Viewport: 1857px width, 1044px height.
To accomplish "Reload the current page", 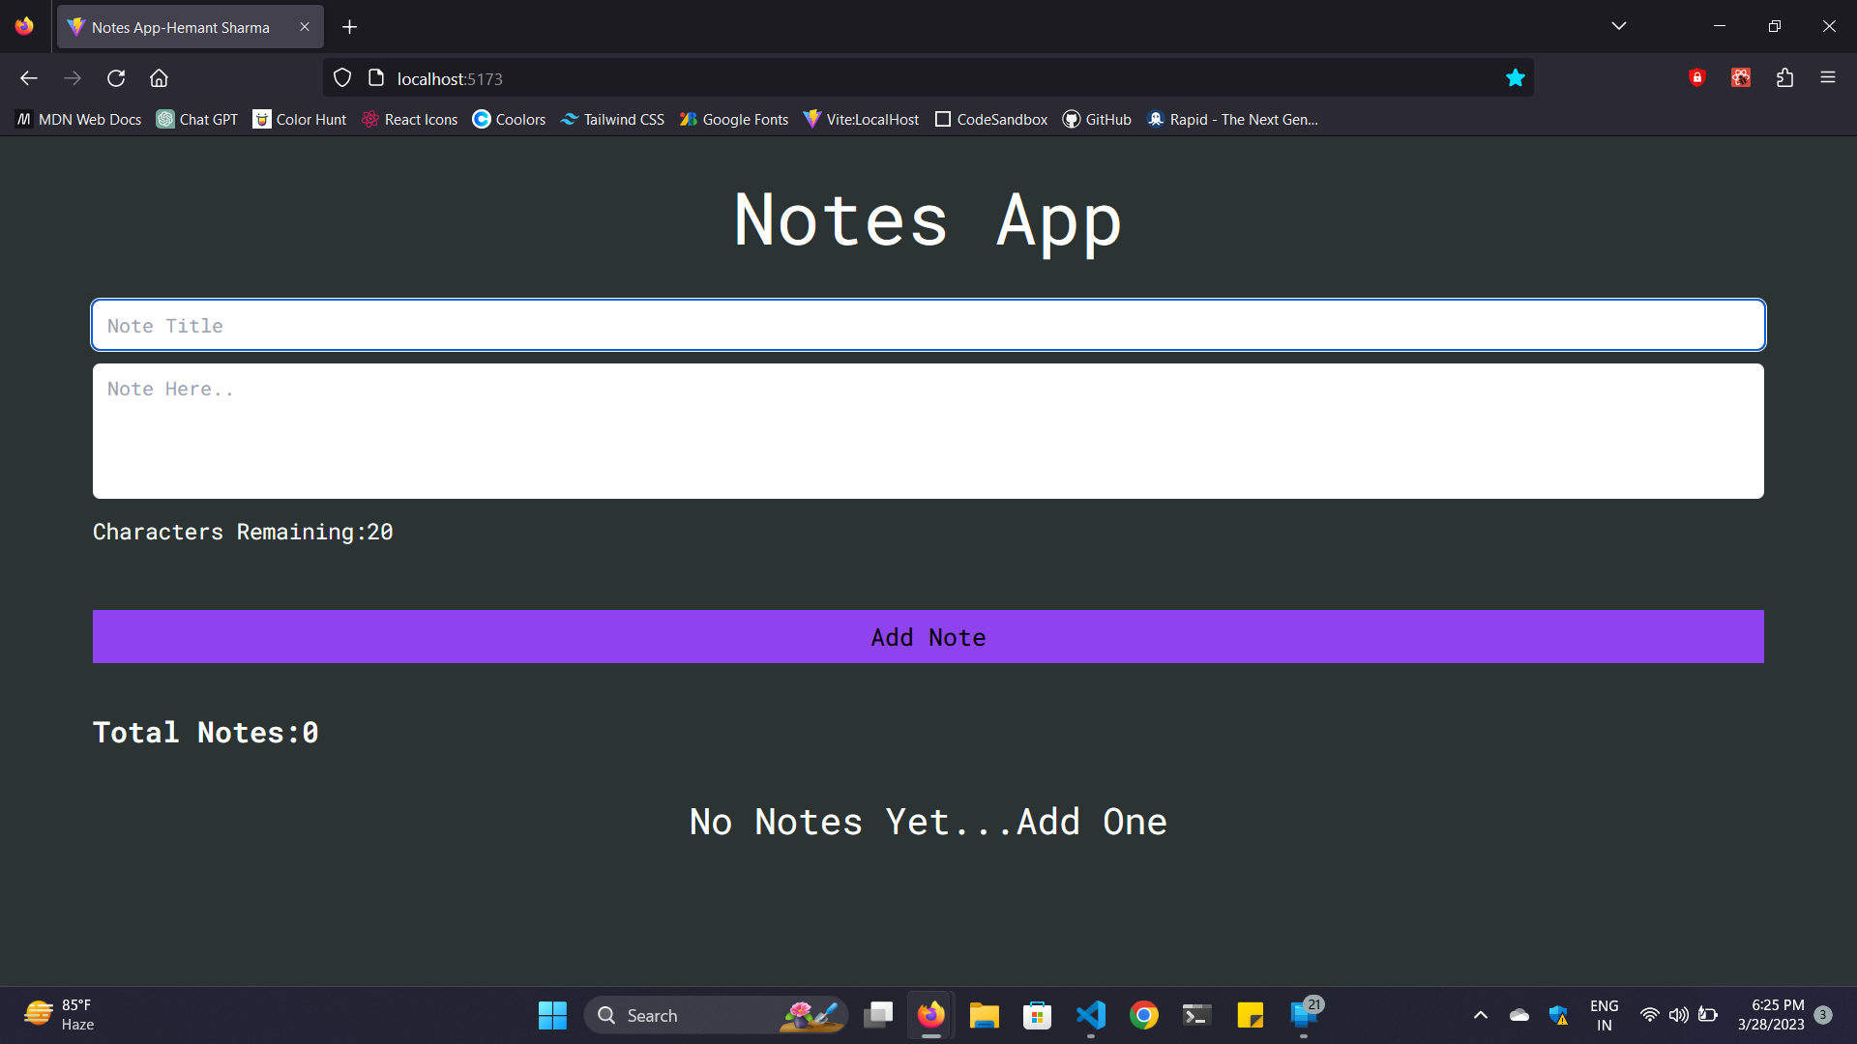I will (116, 78).
